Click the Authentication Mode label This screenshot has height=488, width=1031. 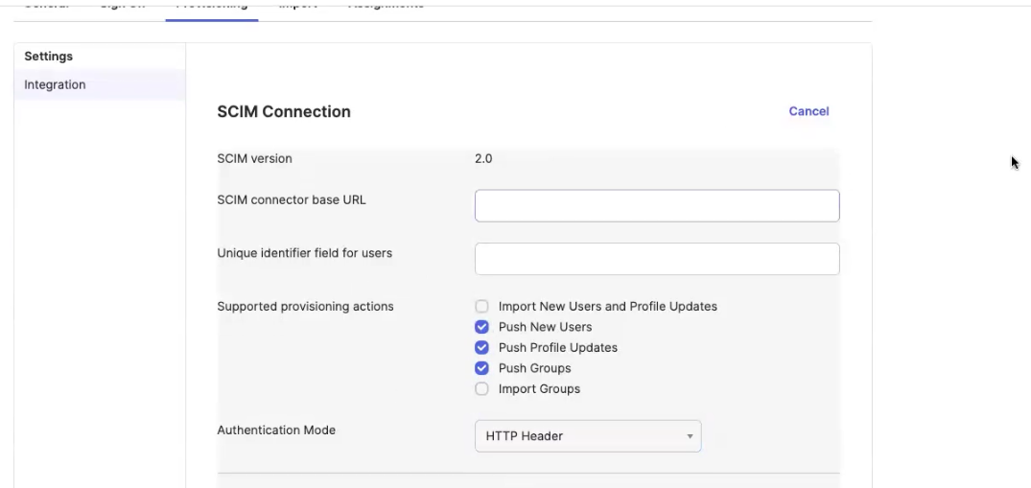276,430
